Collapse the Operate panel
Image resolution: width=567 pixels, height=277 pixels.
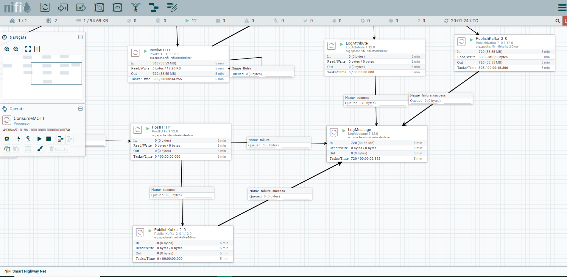pos(80,109)
